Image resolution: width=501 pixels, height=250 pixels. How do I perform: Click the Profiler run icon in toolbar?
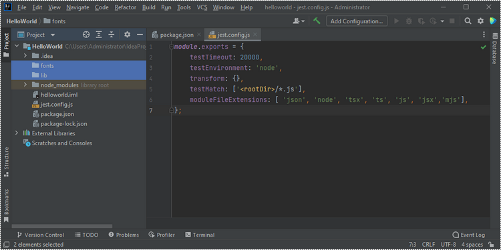pyautogui.click(x=434, y=21)
